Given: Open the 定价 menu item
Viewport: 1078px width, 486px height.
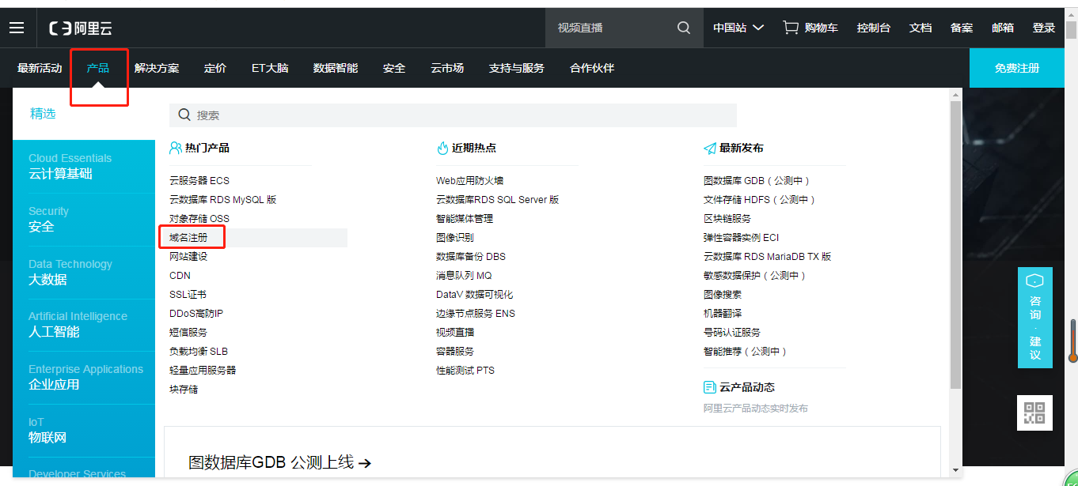Looking at the screenshot, I should (215, 68).
